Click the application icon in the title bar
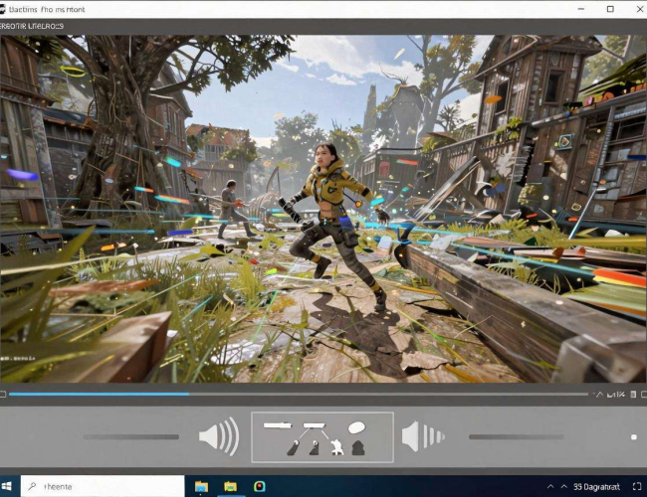This screenshot has height=497, width=647. (x=2, y=9)
